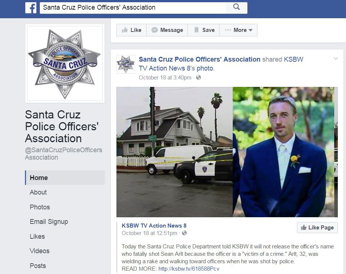The width and height of the screenshot is (346, 274).
Task: Open the shared photo of the man in suit
Action: pyautogui.click(x=285, y=152)
